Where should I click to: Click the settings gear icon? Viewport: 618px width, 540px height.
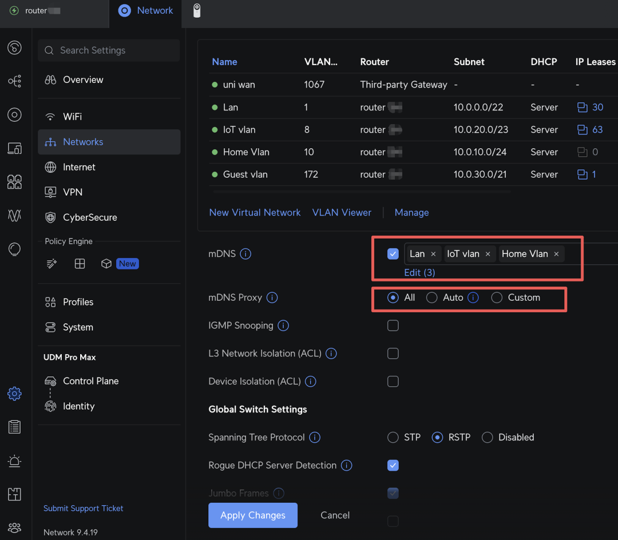[x=14, y=394]
